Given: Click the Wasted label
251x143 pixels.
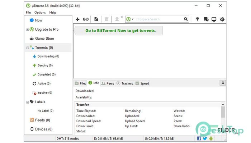Looking at the screenshot, I should coord(179,111).
